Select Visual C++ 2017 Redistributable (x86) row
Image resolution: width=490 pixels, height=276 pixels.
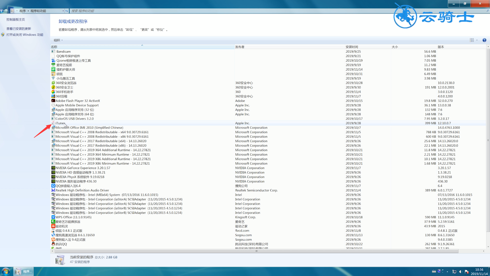tap(268, 145)
